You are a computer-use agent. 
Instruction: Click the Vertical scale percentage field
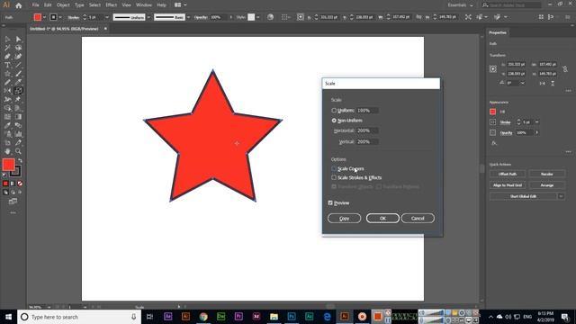tap(367, 141)
